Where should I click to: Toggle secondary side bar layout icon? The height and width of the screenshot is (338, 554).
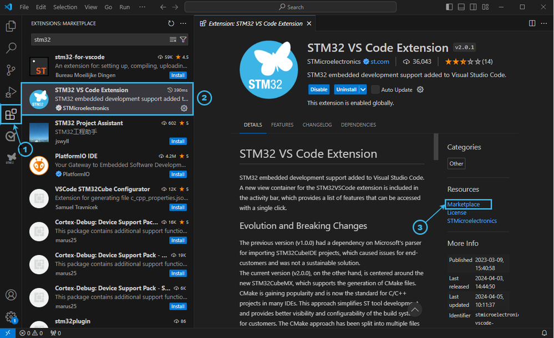[473, 7]
